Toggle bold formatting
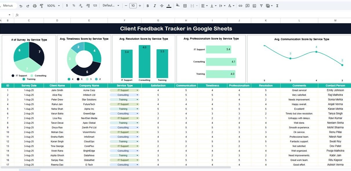Viewport: 351px width, 171px height. pos(148,6)
